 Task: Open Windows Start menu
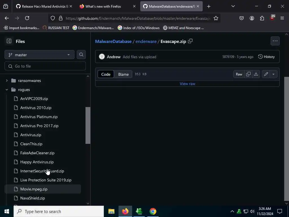pos(7,211)
